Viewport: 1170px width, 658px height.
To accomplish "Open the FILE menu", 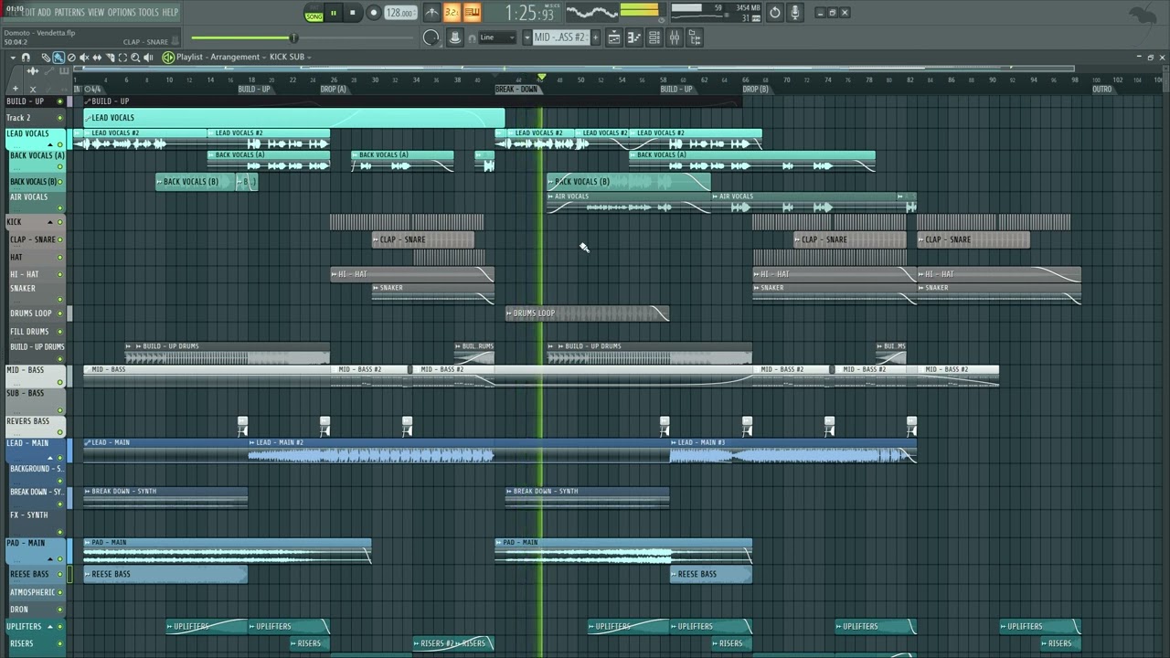I will point(11,12).
